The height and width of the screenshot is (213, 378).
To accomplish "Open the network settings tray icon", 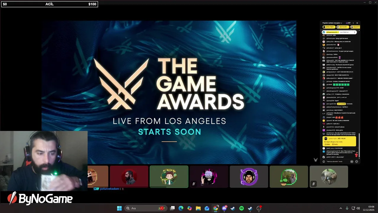I will click(x=353, y=208).
